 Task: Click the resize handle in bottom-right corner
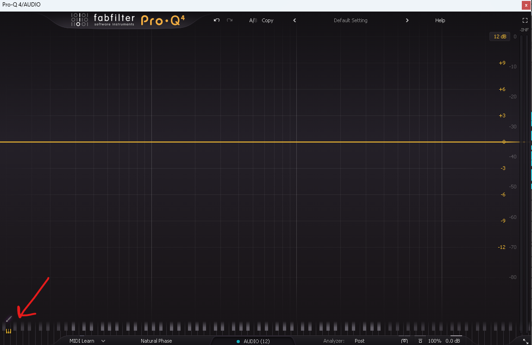click(526, 341)
